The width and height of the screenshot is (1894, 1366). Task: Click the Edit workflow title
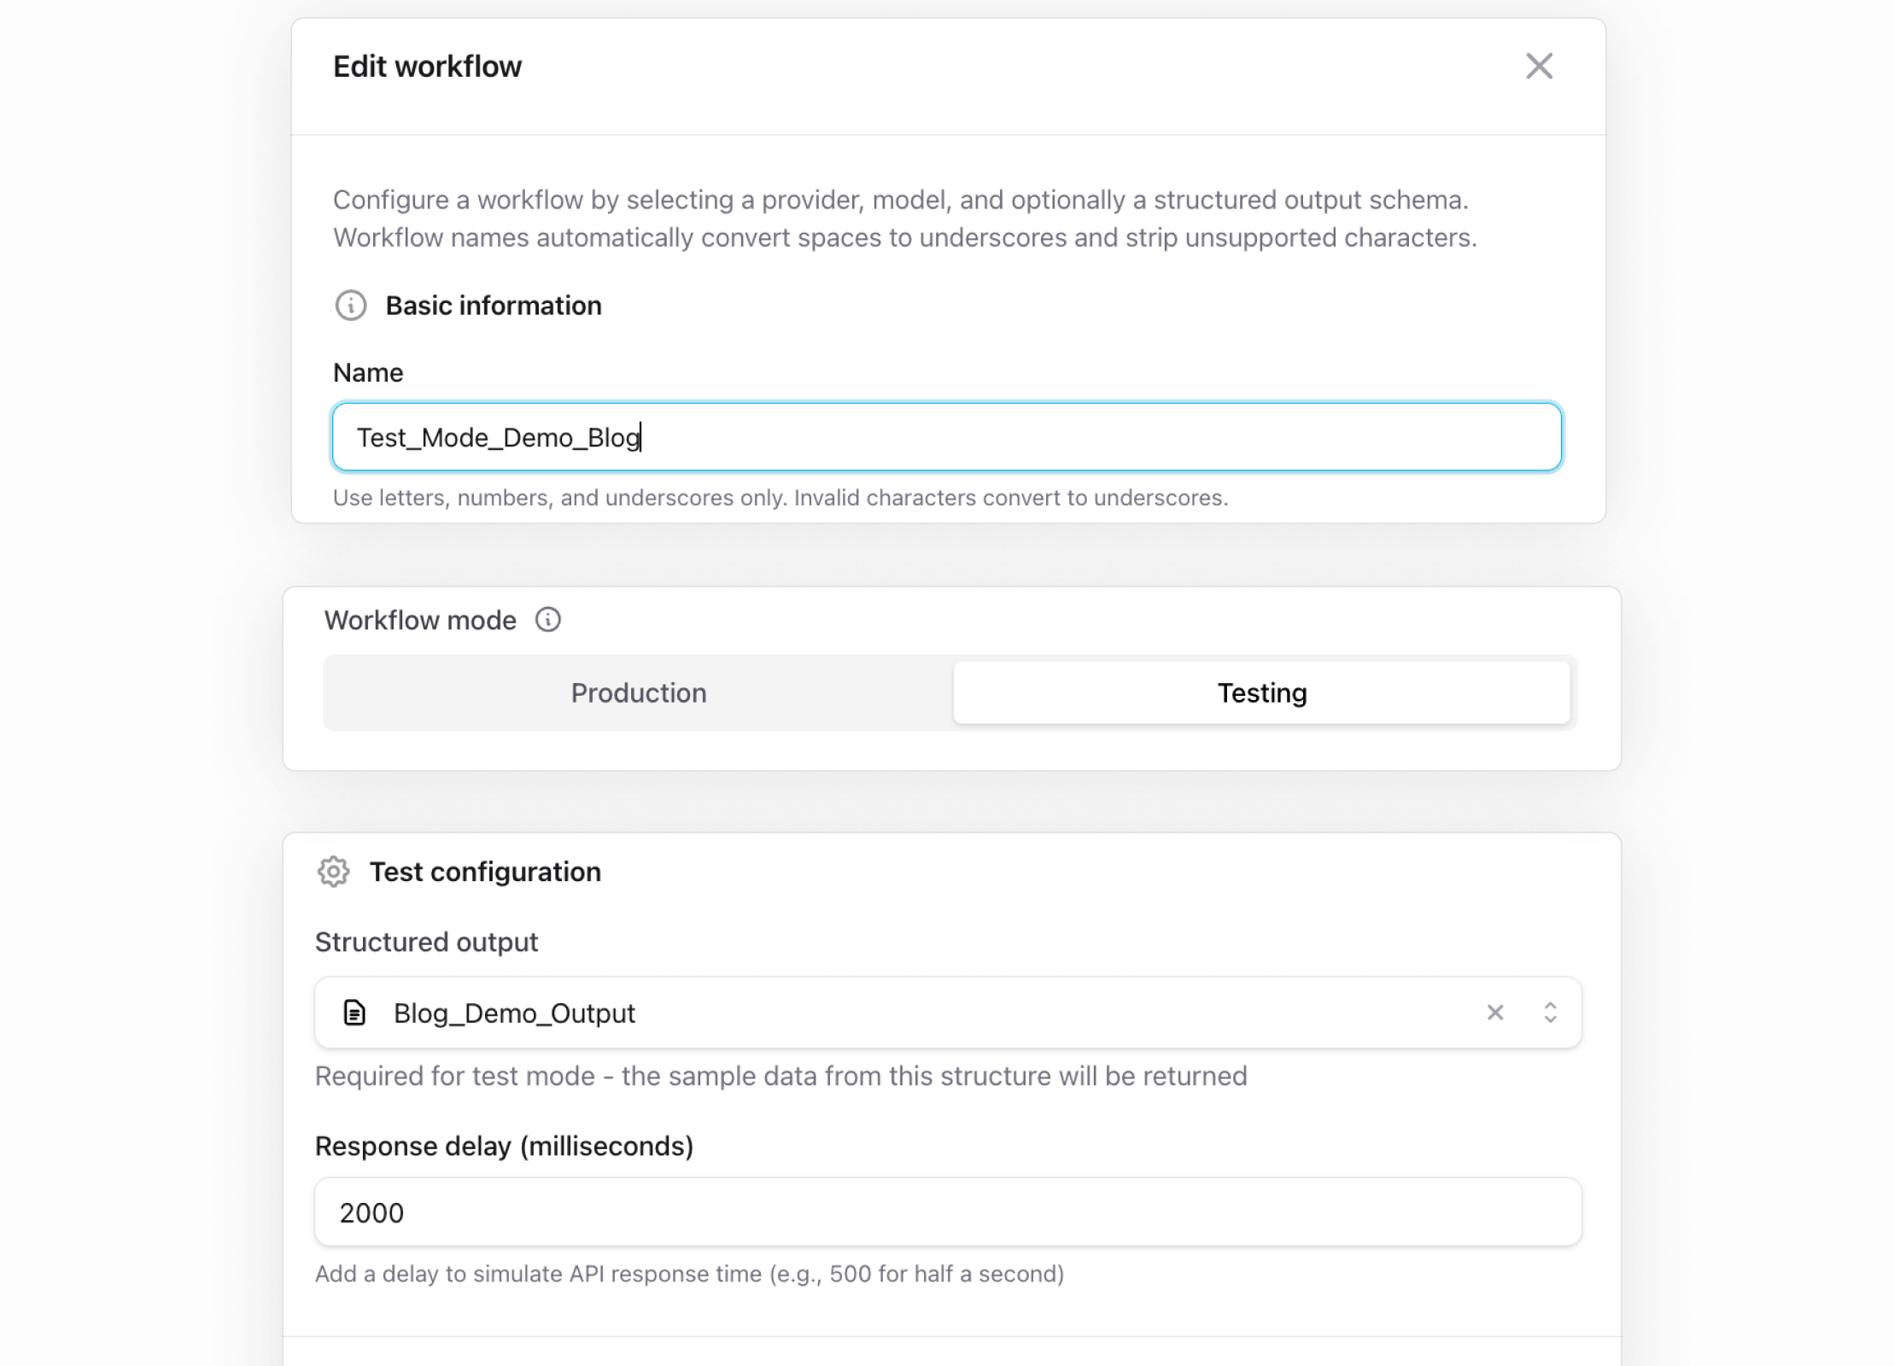coord(427,66)
